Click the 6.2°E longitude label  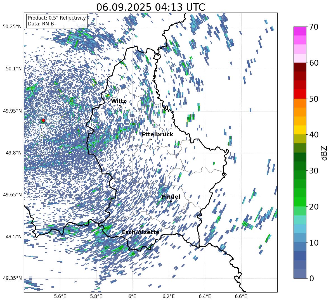(x=169, y=296)
